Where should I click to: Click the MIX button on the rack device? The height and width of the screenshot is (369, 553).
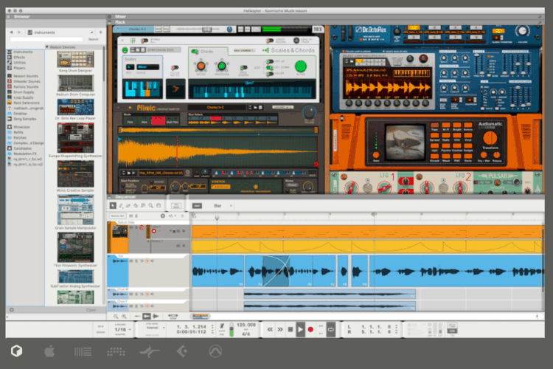pos(318,29)
